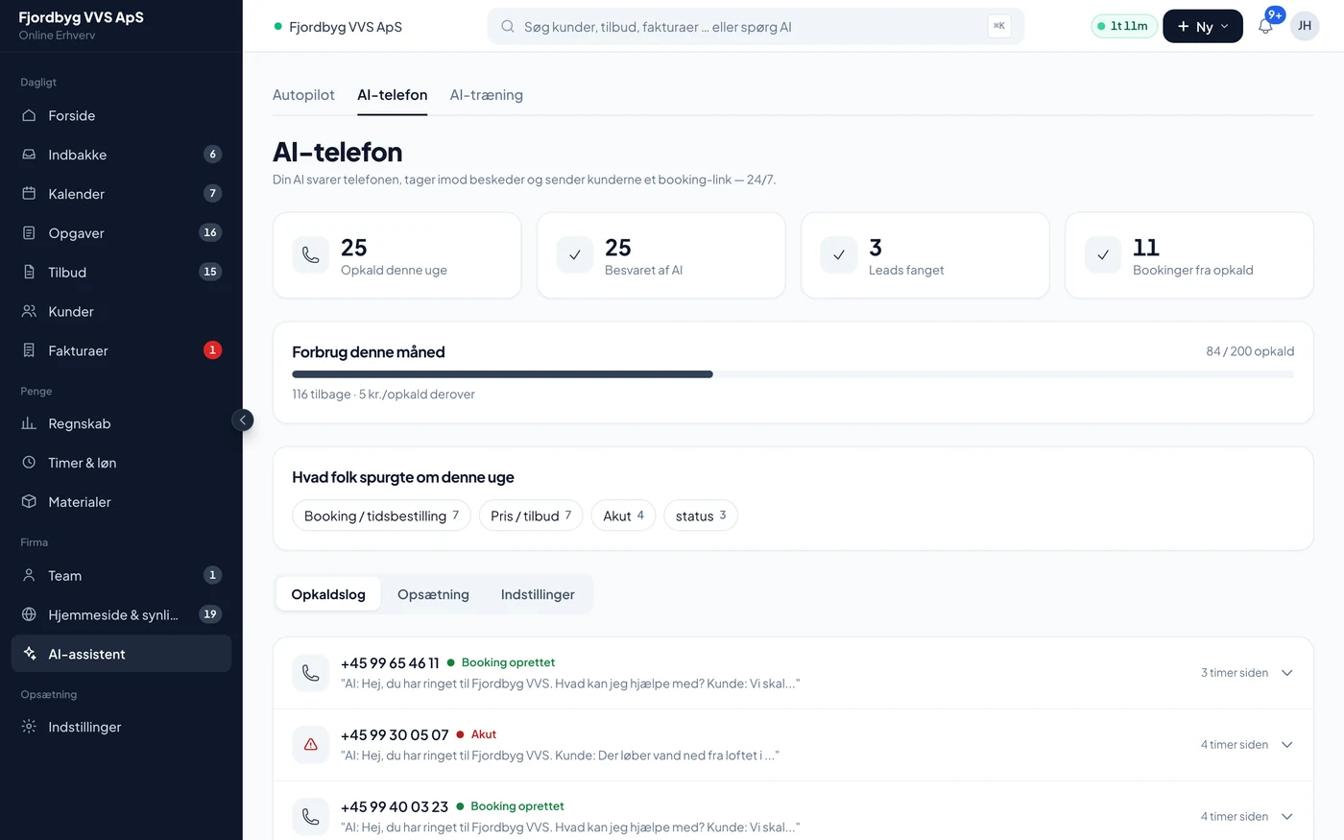This screenshot has height=840, width=1344.
Task: Focus the search field Søg kunder, tilbud
Action: point(756,27)
